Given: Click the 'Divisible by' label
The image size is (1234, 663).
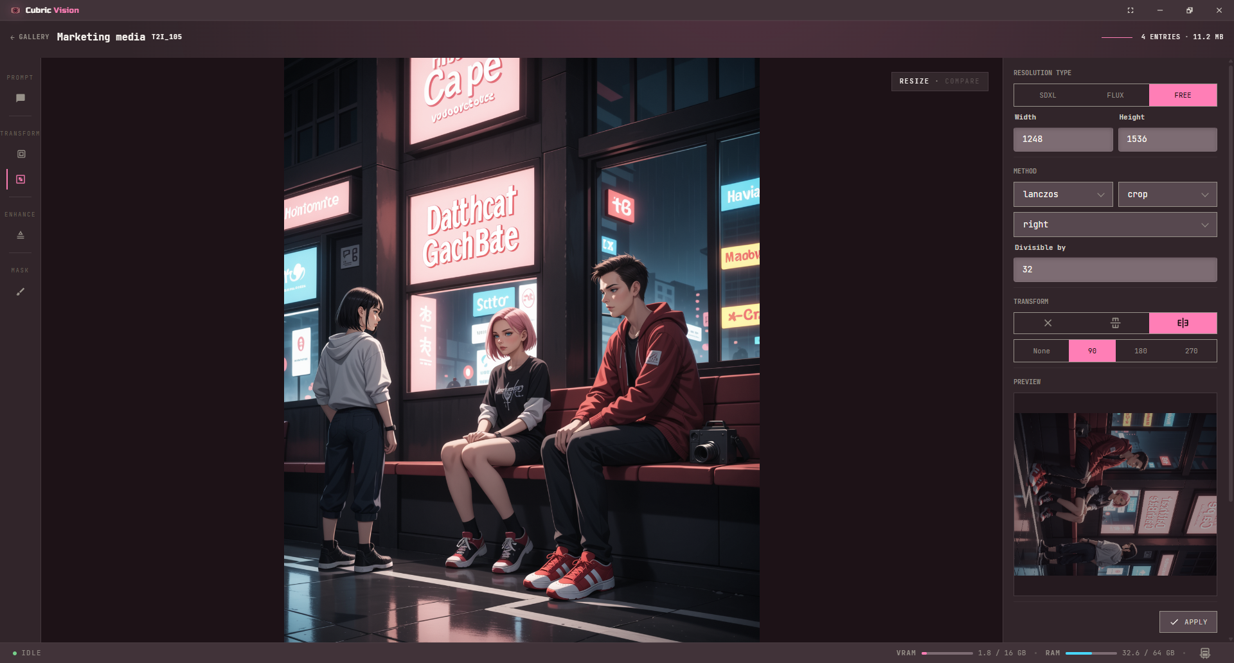Looking at the screenshot, I should [x=1040, y=248].
